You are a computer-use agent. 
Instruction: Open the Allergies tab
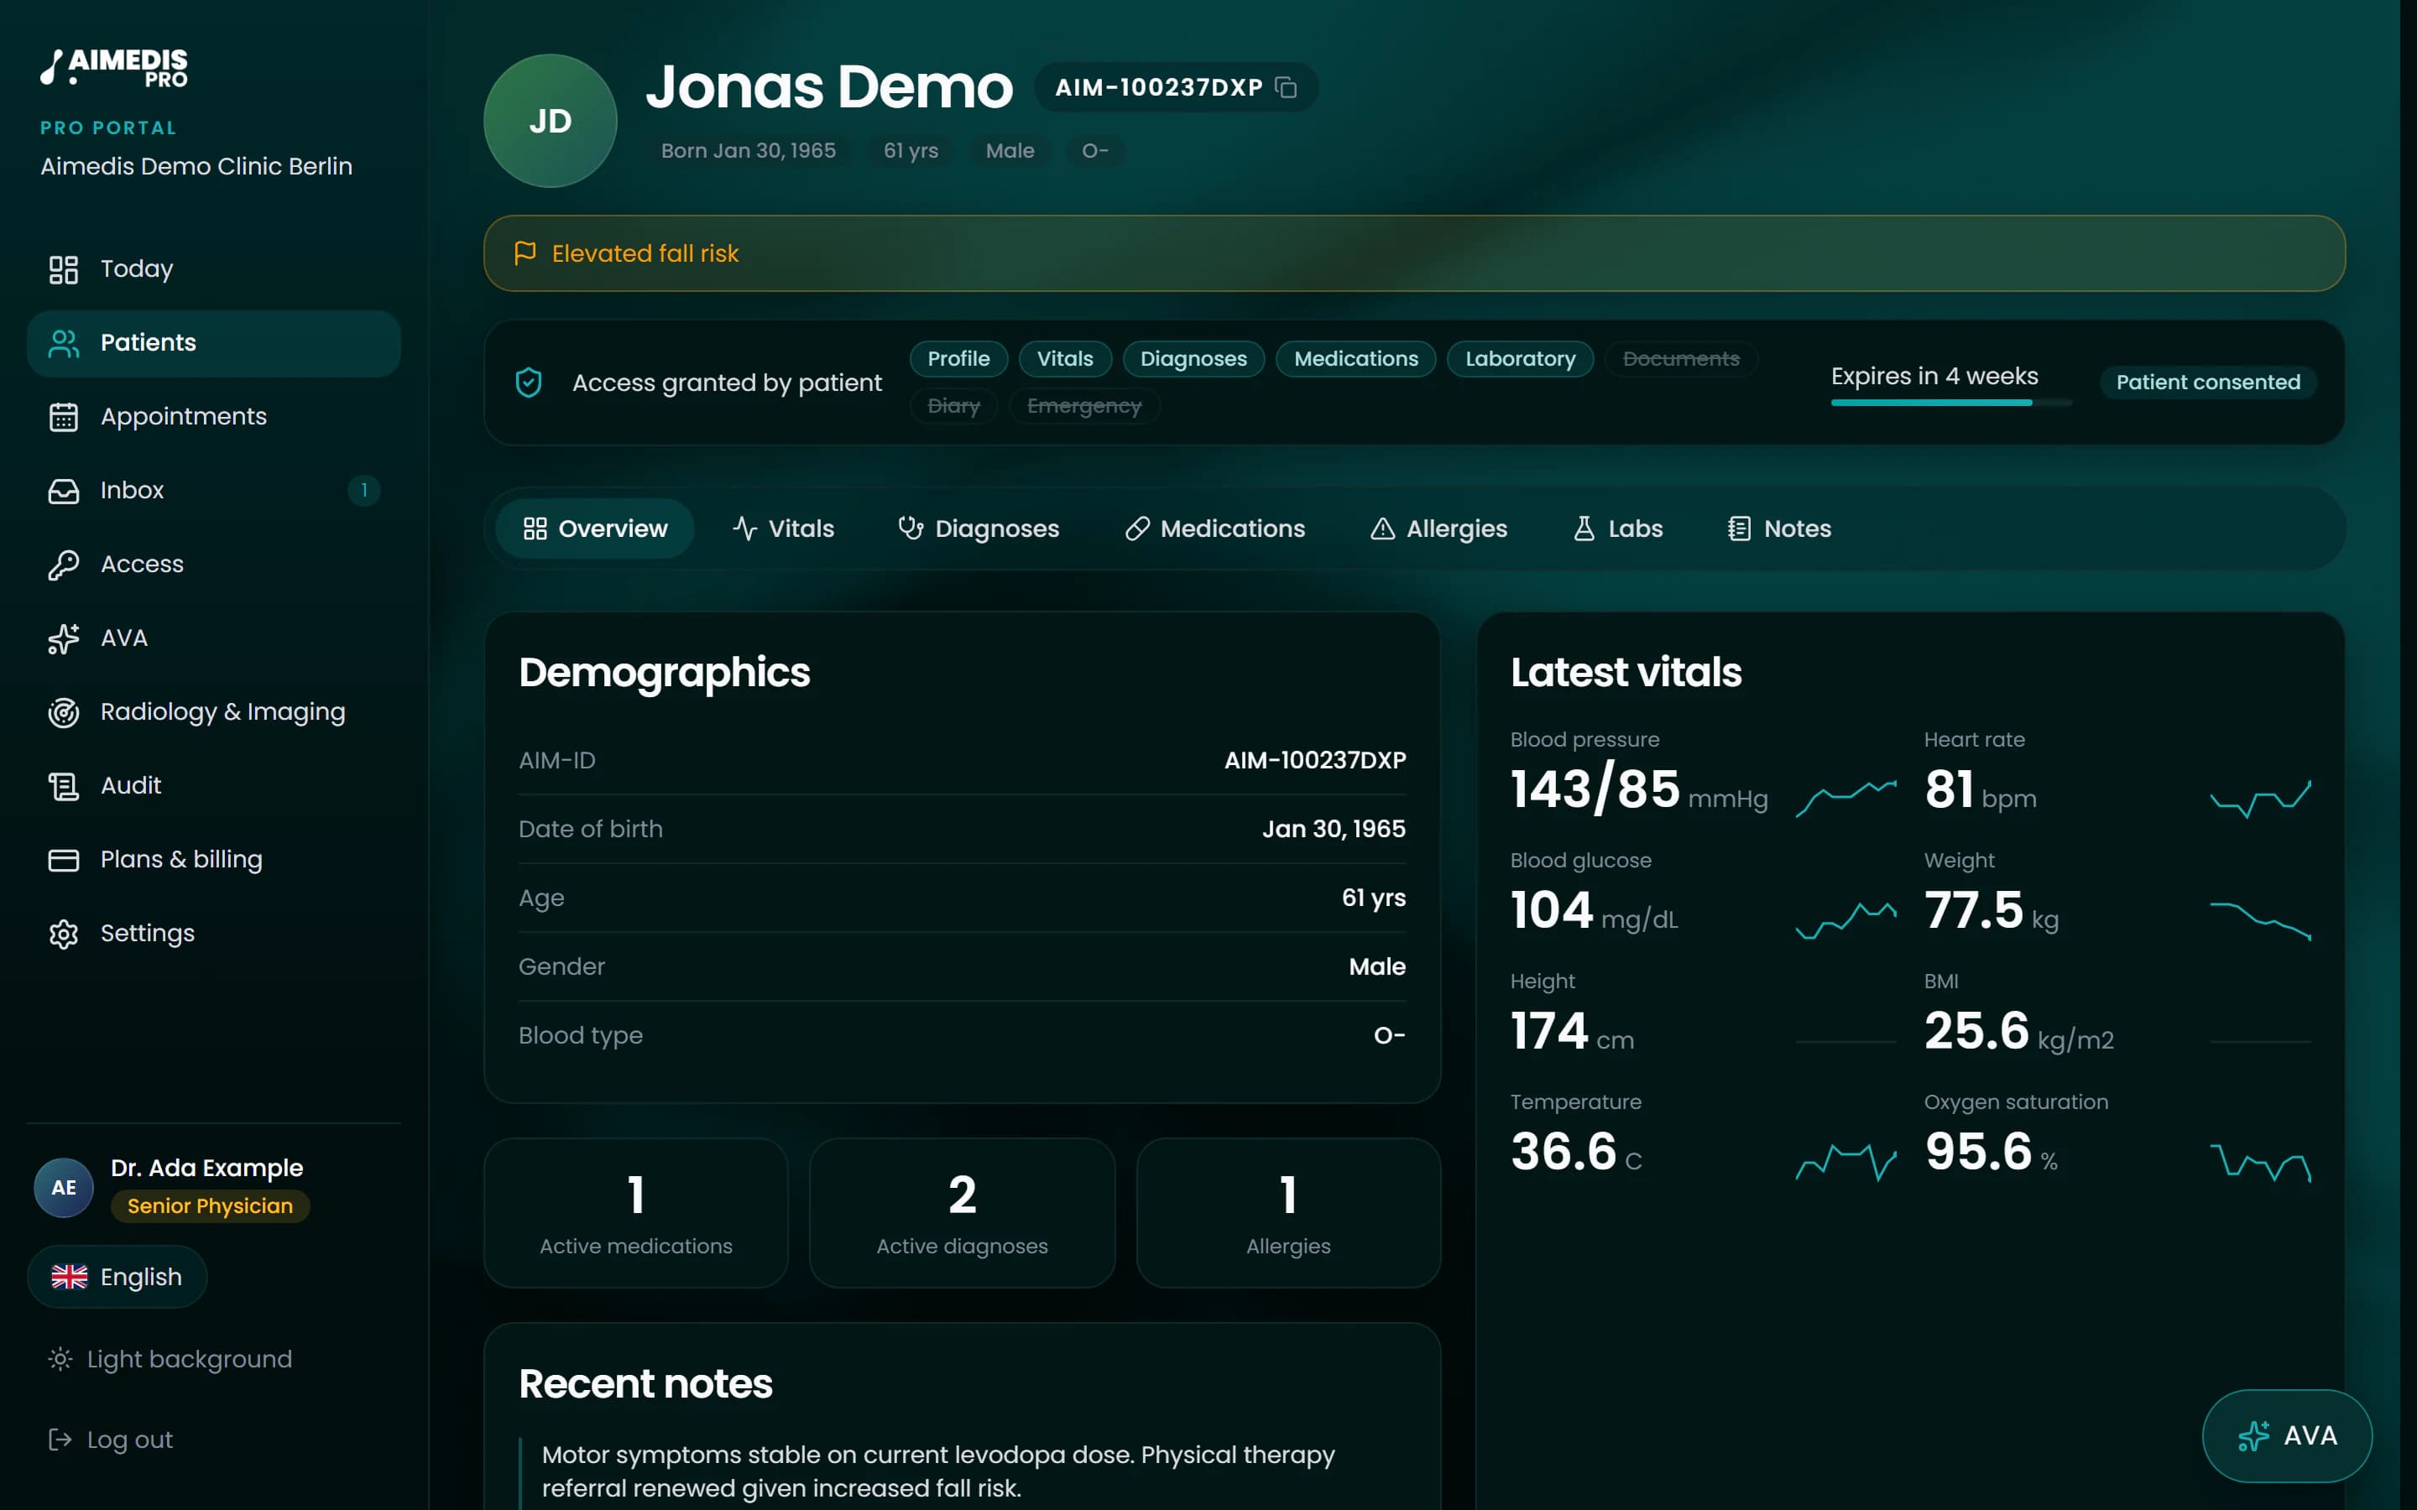pos(1438,528)
